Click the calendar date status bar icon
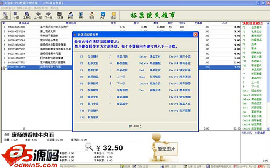The height and width of the screenshot is (168, 270). click(236, 166)
